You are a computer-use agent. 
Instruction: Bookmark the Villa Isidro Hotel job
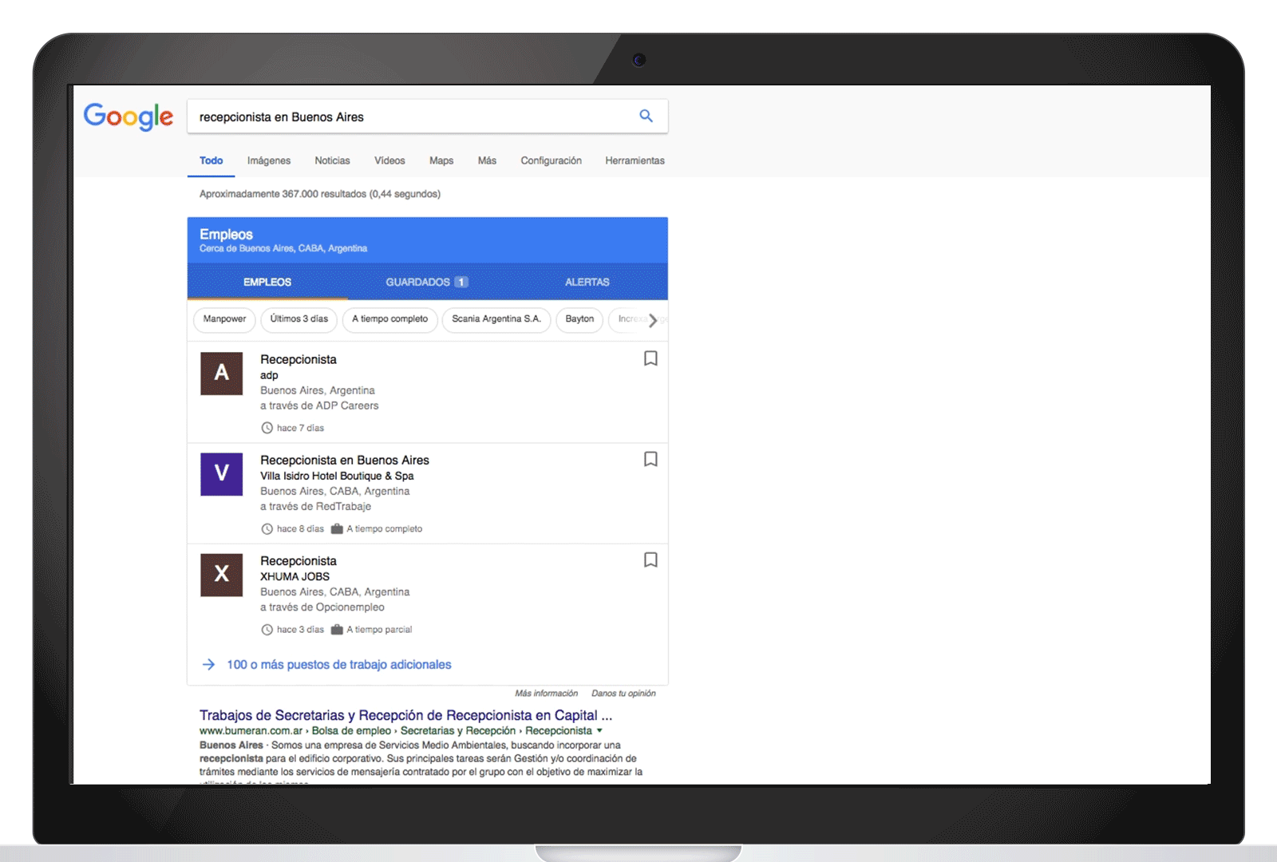[x=650, y=460]
